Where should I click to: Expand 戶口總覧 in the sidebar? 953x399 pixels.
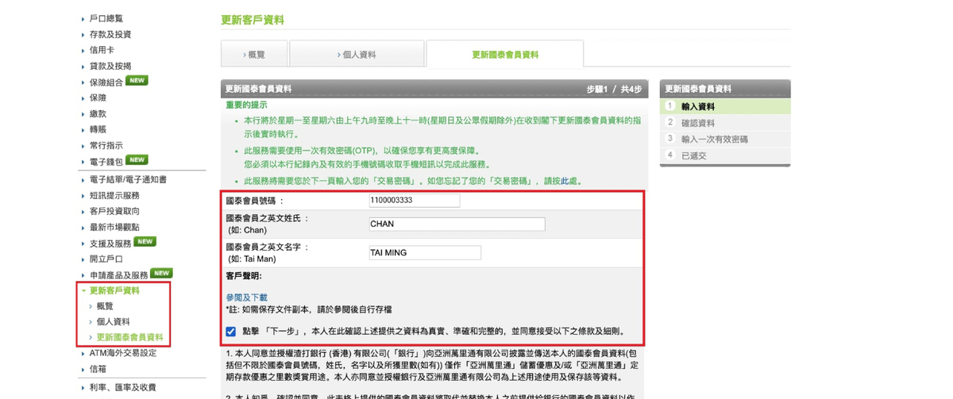click(106, 18)
